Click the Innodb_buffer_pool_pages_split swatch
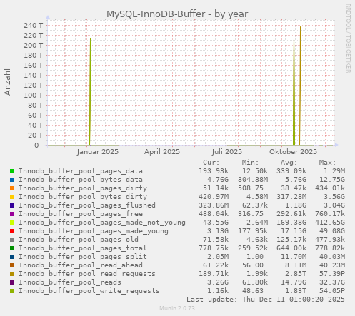355x316 pixels. [x=12, y=257]
